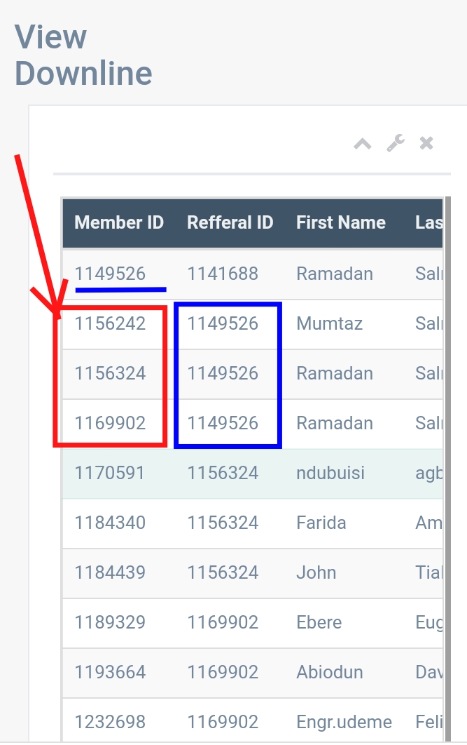Select the ndubuisi row first name
The height and width of the screenshot is (745, 467).
point(330,473)
